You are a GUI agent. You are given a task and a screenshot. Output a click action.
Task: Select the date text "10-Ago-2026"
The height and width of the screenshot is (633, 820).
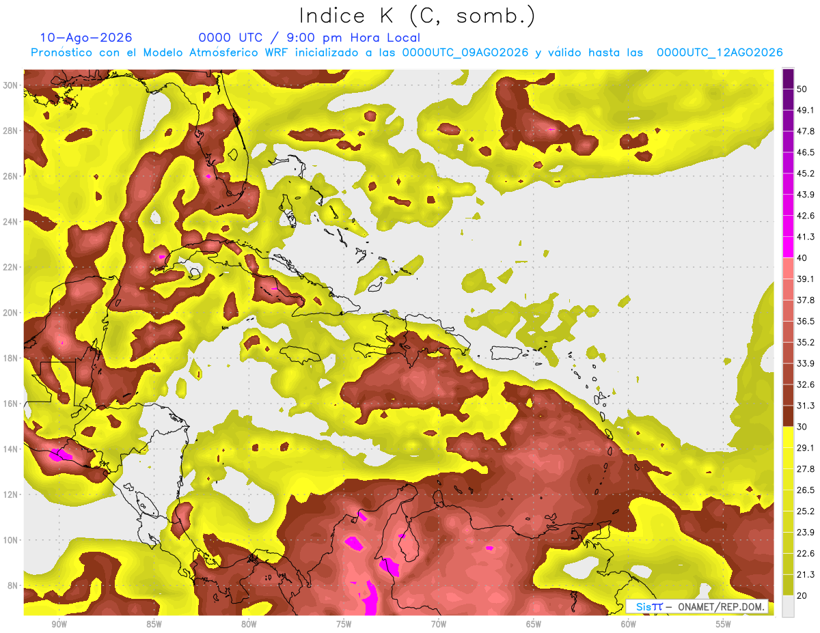click(x=86, y=38)
